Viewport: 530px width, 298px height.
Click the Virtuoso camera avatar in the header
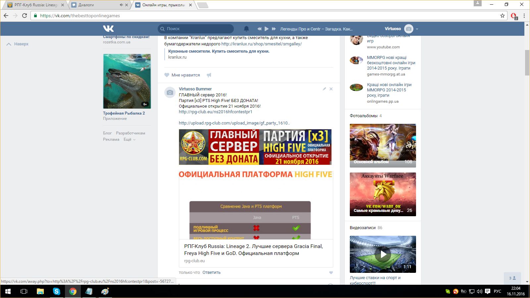pyautogui.click(x=409, y=29)
